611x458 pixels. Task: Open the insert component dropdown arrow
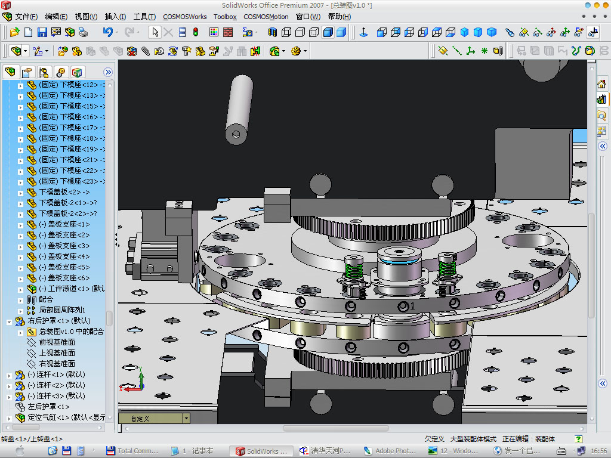coord(25,51)
